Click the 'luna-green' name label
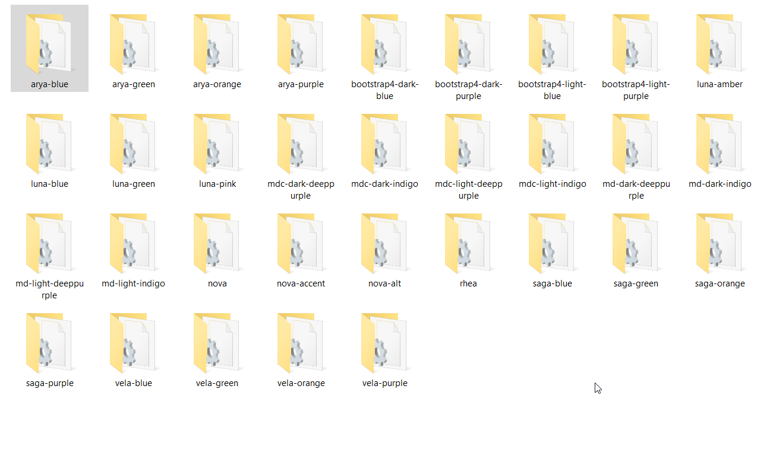Screen dimensions: 767x462 pyautogui.click(x=133, y=184)
